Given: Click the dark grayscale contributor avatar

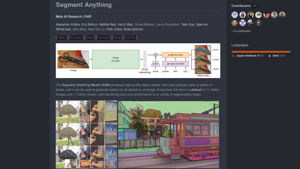Looking at the screenshot, I should pyautogui.click(x=250, y=23).
